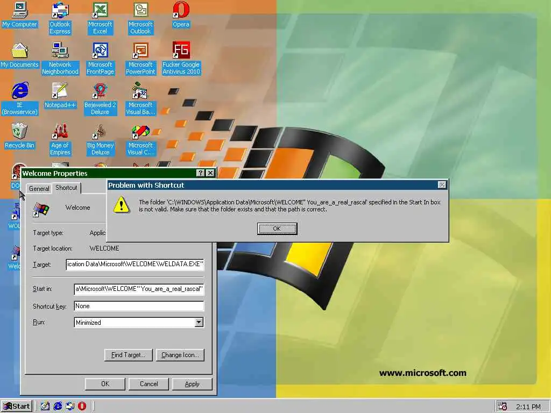Screen dimensions: 551x413
Task: Click the Shortcut key field showing None
Action: click(139, 306)
